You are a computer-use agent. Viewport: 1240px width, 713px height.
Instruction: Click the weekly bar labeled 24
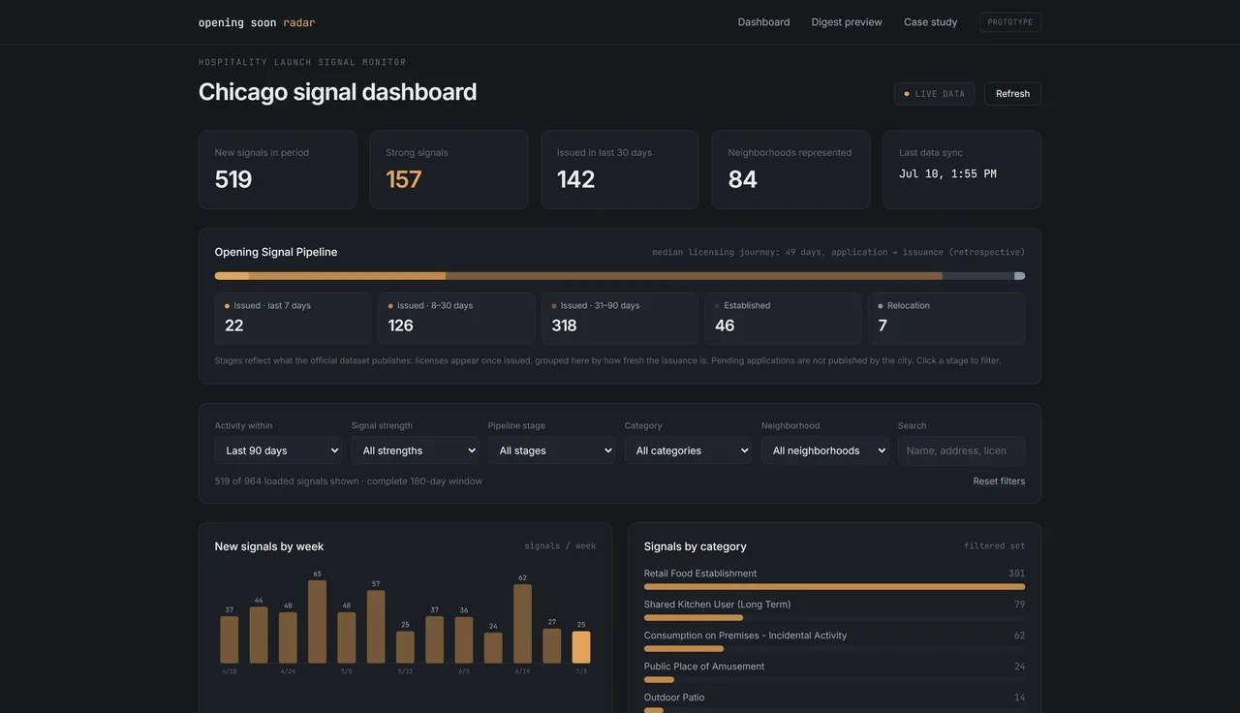(493, 648)
